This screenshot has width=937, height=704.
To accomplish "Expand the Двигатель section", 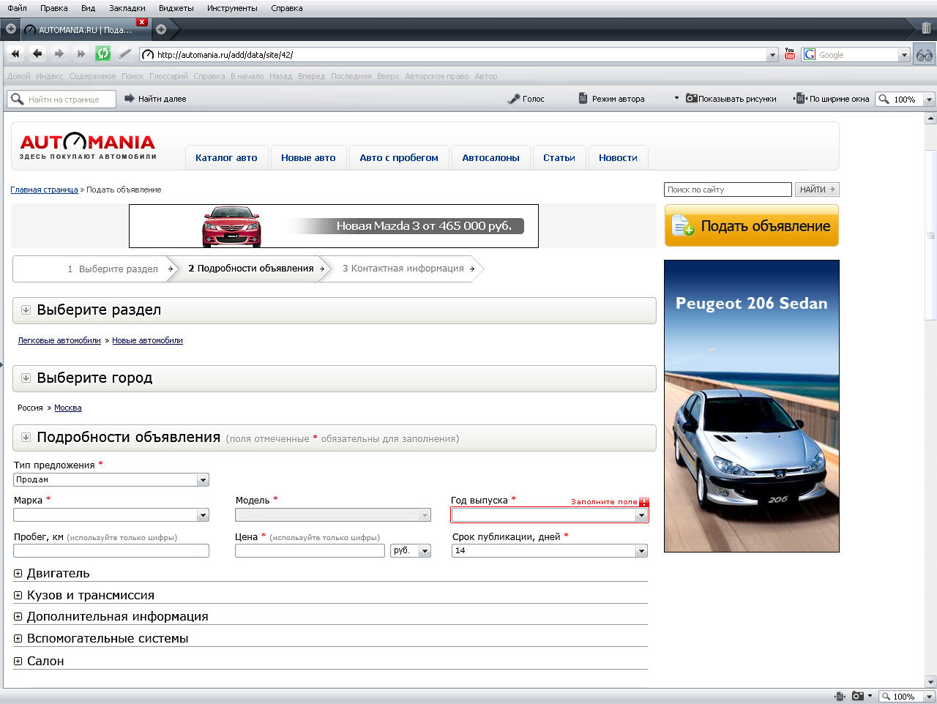I will point(18,573).
